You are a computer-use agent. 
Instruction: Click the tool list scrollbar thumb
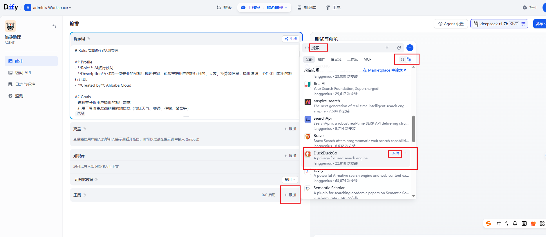coord(413,129)
